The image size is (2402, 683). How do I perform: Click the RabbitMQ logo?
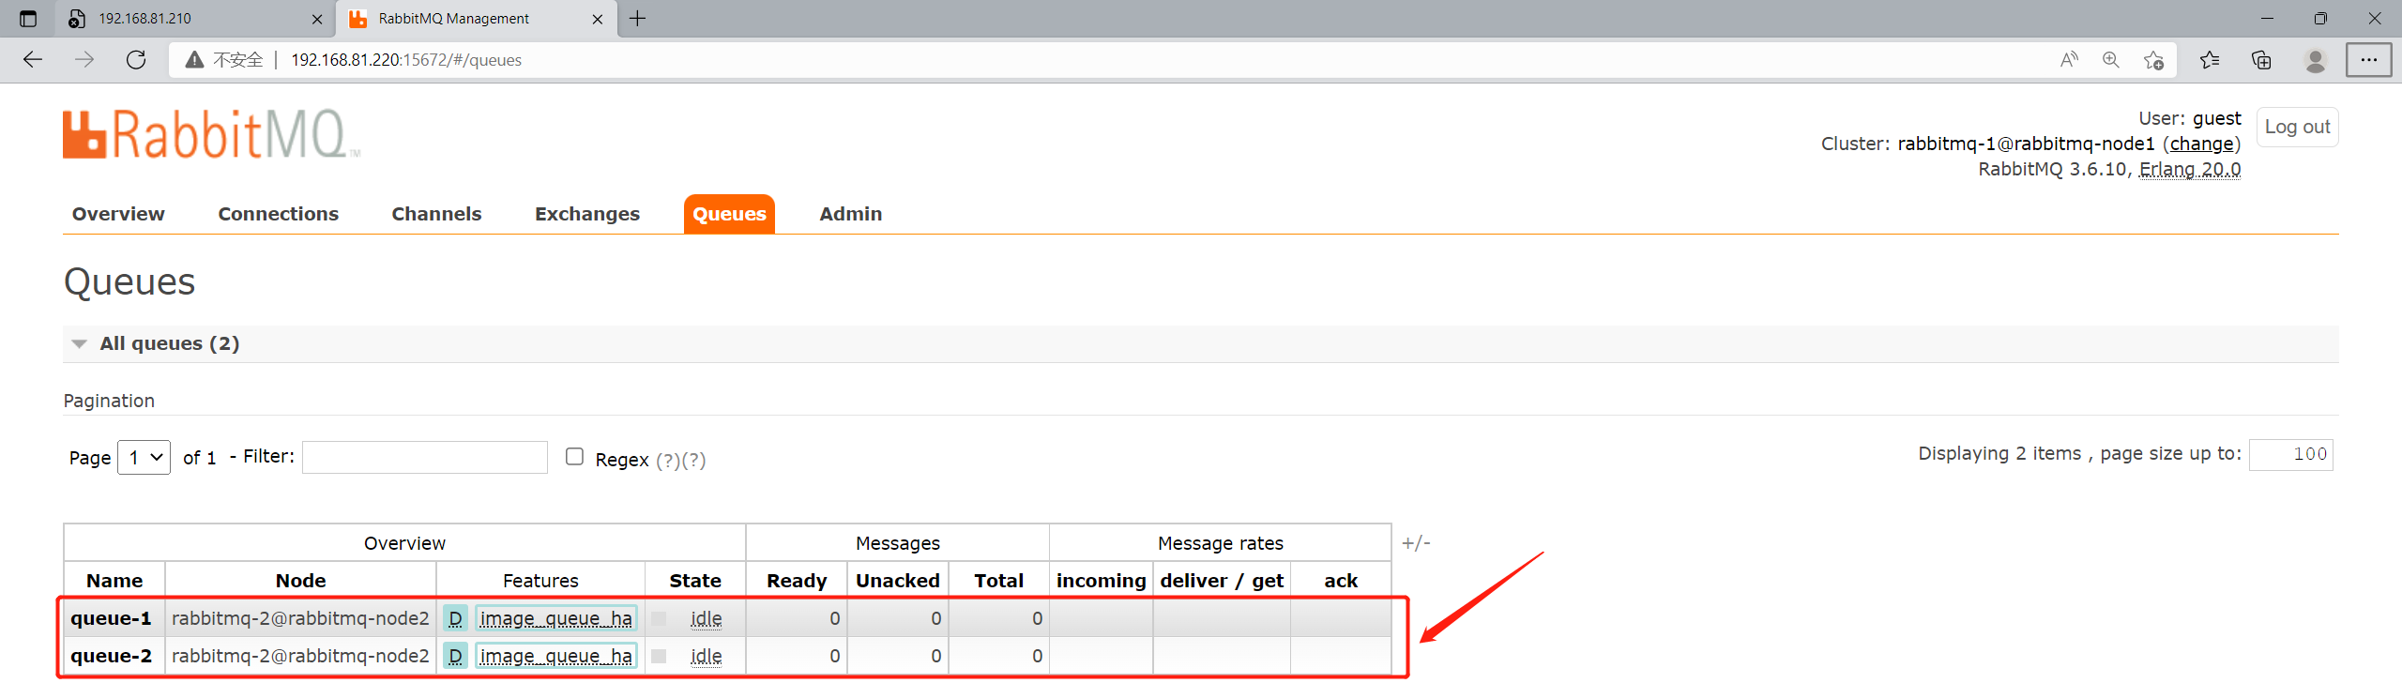coord(212,134)
